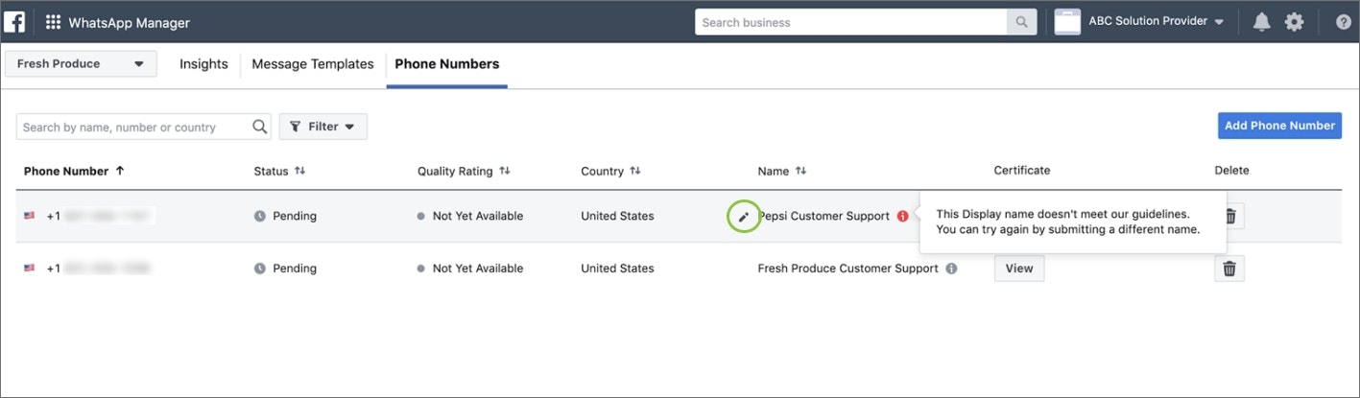This screenshot has width=1360, height=398.
Task: Click United States in the Pepsi row
Action: click(617, 217)
